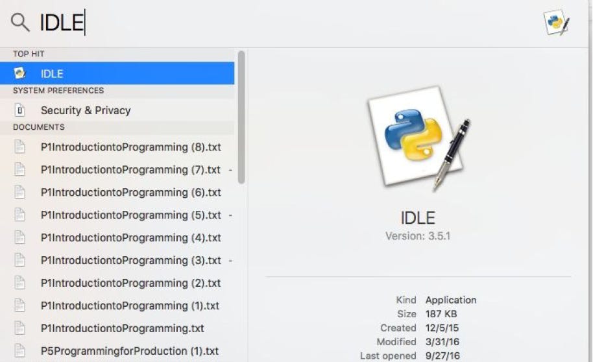Click document icon for P1IntroductiontoProgramming (4).txt
This screenshot has width=593, height=362.
tap(19, 237)
